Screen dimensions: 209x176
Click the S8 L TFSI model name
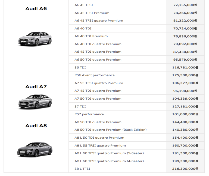(x=82, y=169)
